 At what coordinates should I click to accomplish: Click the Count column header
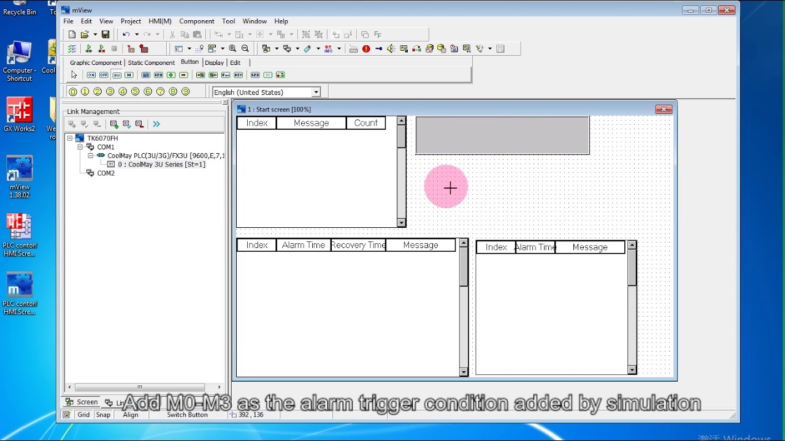(x=366, y=123)
